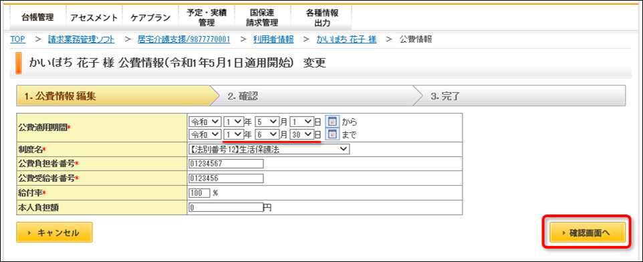Open 国保連請求管理 menu
This screenshot has width=643, height=262.
click(x=262, y=17)
